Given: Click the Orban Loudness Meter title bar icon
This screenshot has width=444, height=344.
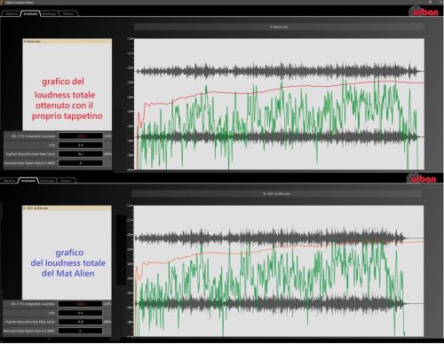Looking at the screenshot, I should (x=2, y=3).
